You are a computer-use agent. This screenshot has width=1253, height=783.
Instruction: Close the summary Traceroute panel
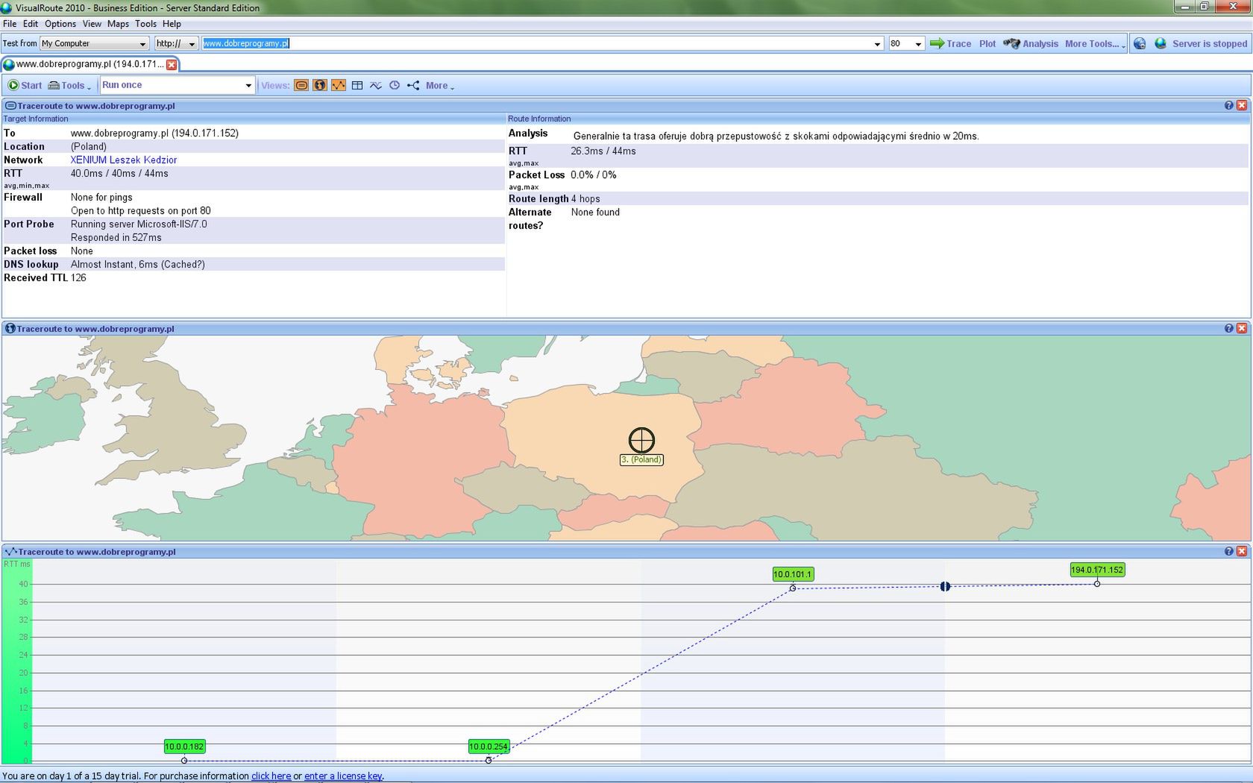coord(1242,105)
